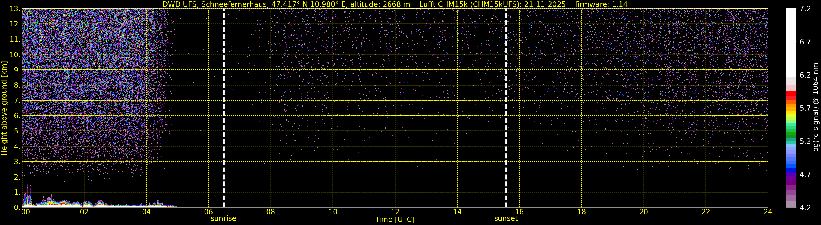Click the height axis tick "13."
821x225 pixels.
[15, 9]
